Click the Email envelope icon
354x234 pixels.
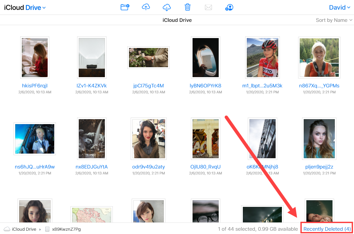pos(208,8)
